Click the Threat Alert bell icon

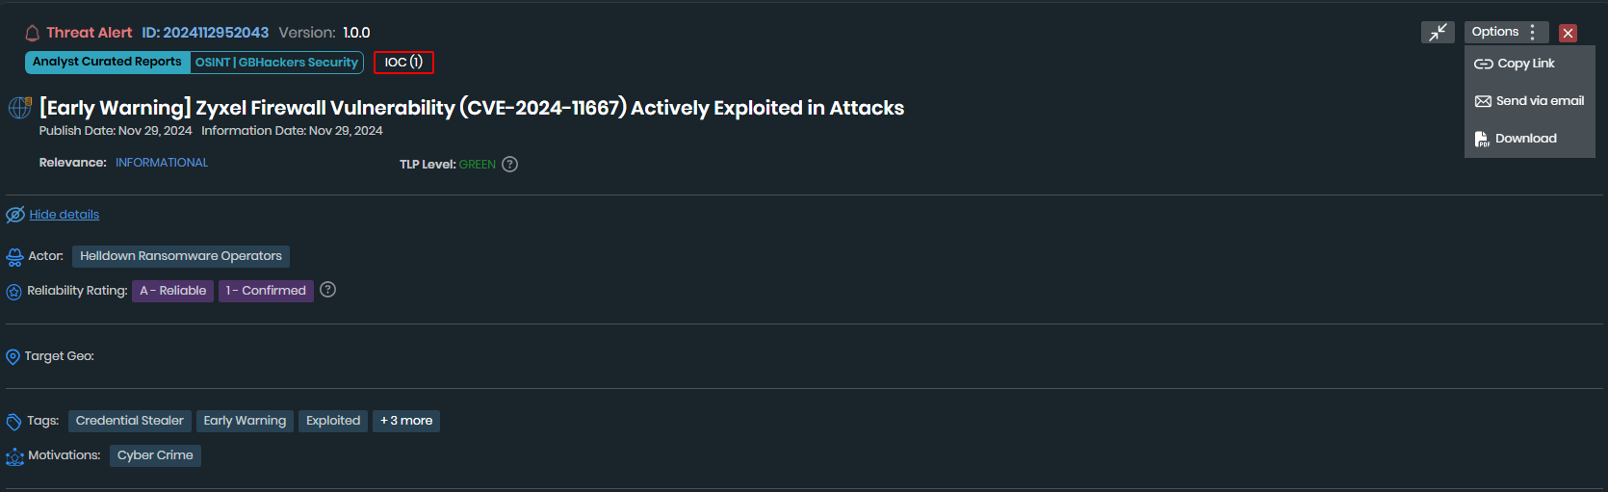point(32,34)
